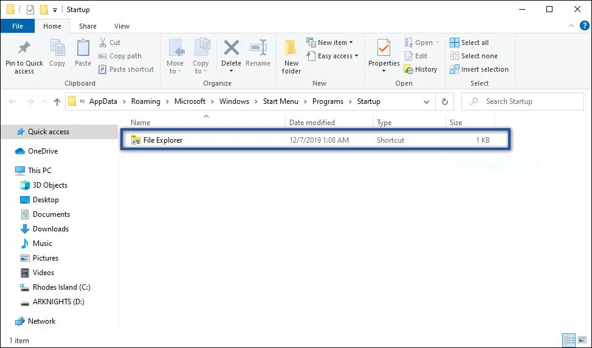This screenshot has width=592, height=348.
Task: Refresh the Startup folder view
Action: 445,101
